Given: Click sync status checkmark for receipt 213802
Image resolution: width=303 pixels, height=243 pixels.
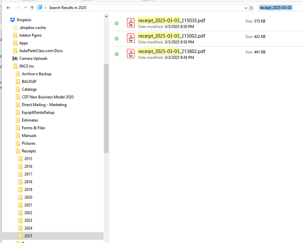Looking at the screenshot, I should [117, 54].
